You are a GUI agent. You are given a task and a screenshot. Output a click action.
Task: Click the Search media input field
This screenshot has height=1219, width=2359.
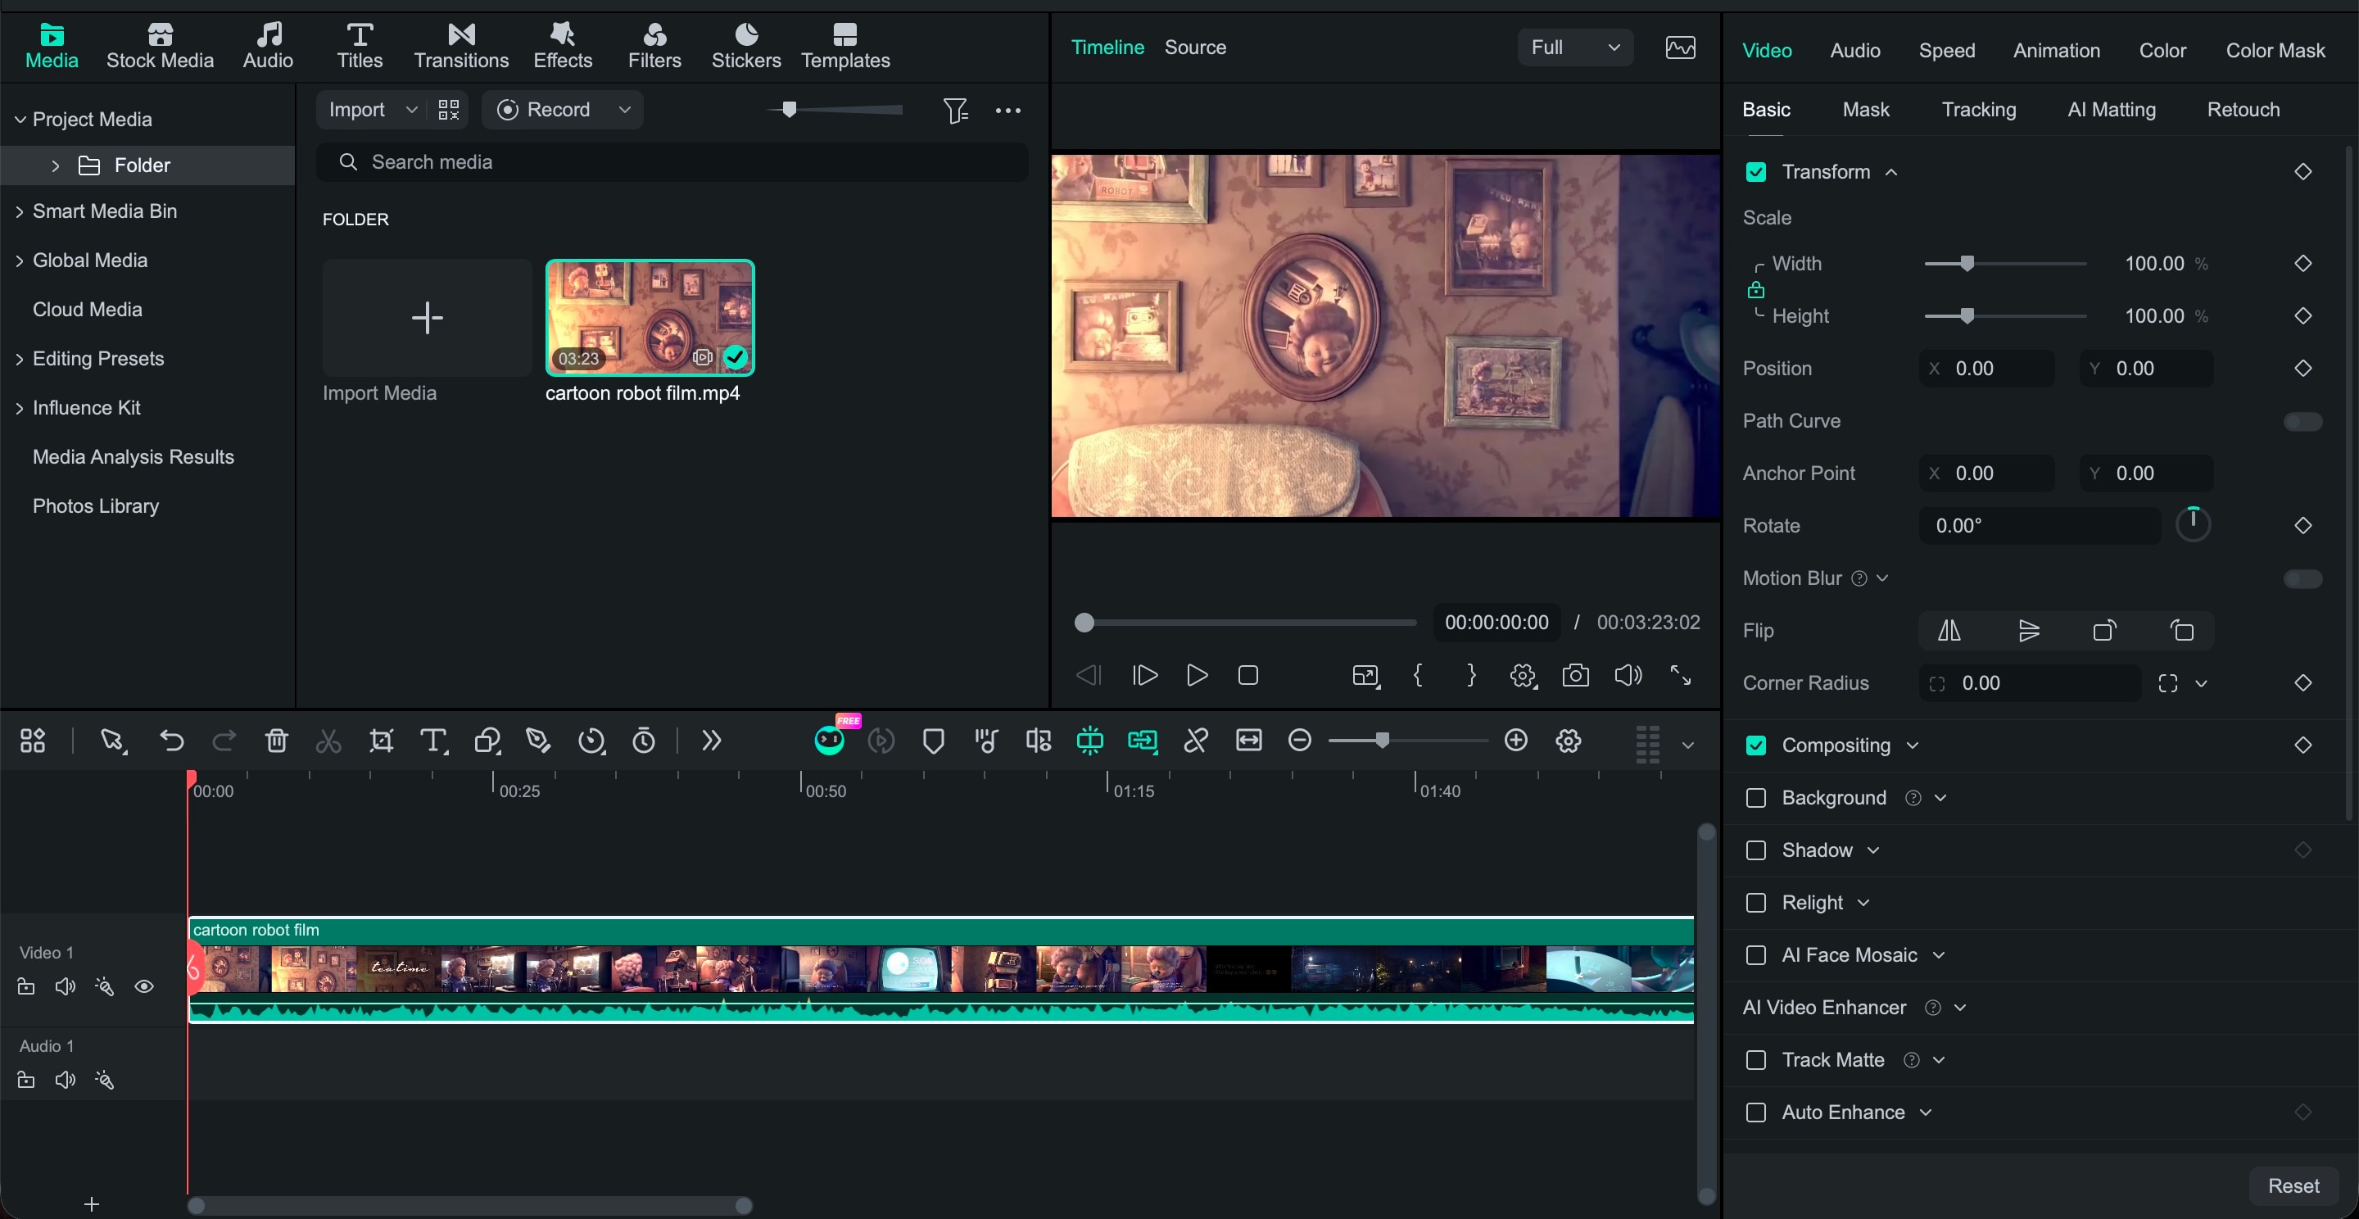(x=672, y=162)
